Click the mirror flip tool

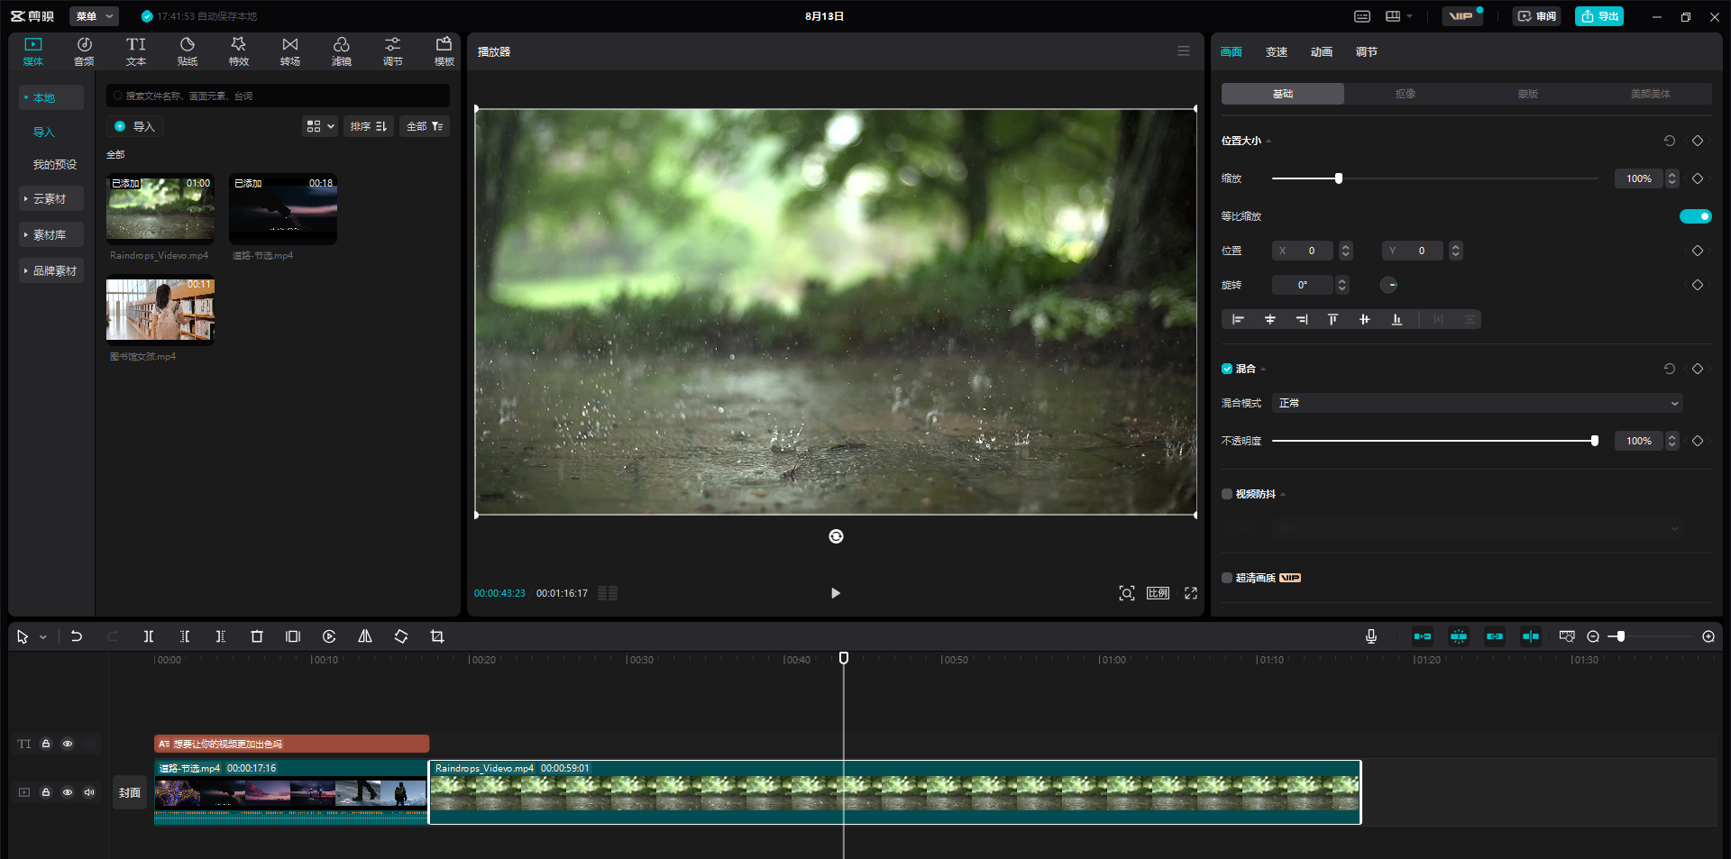coord(365,636)
